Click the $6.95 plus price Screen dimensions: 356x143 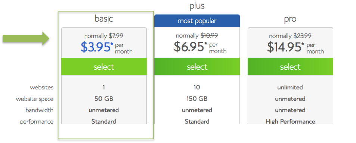[x=190, y=47]
